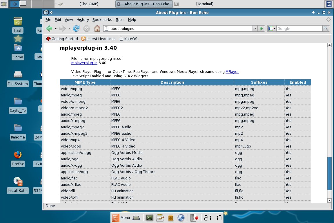This screenshot has width=334, height=223.
Task: Open the panel Menu button
Action: [121, 218]
